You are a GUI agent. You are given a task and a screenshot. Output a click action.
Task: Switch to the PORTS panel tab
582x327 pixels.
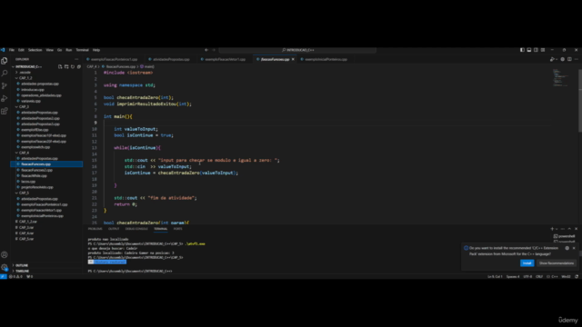(x=178, y=229)
